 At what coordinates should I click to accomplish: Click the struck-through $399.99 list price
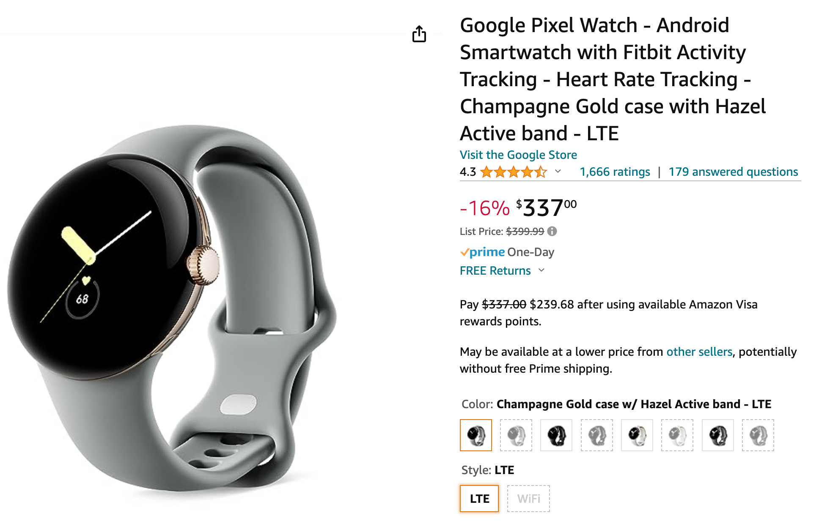tap(525, 232)
